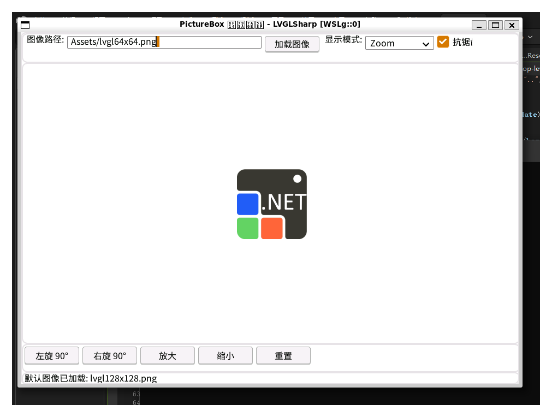540x405 pixels.
Task: Zoom in using the 放大 button
Action: [168, 356]
